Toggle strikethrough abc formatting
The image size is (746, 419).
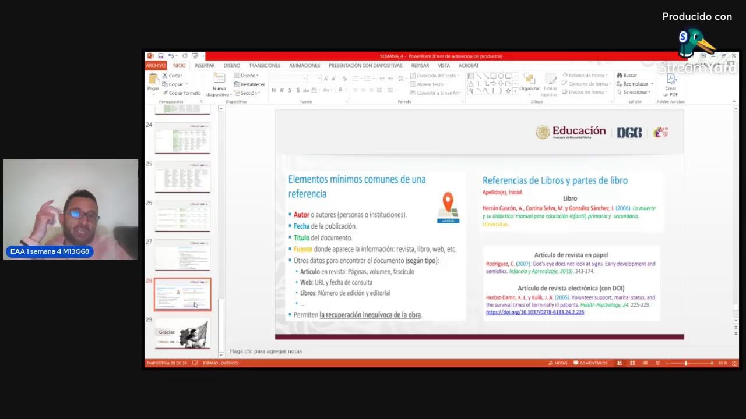[306, 90]
